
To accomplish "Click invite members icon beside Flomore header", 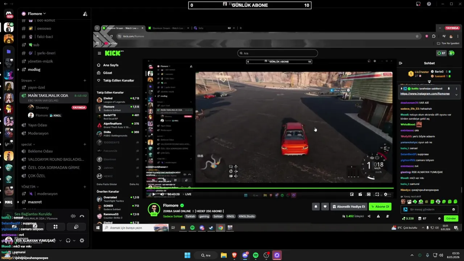I will tap(85, 14).
